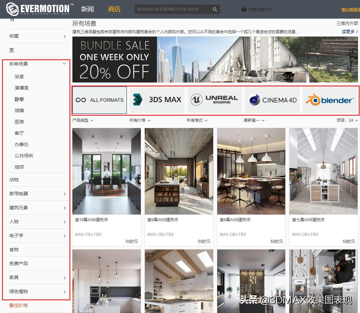Image resolution: width=360 pixels, height=313 pixels.
Task: Click the 束 sidebar item
Action: click(x=12, y=50)
